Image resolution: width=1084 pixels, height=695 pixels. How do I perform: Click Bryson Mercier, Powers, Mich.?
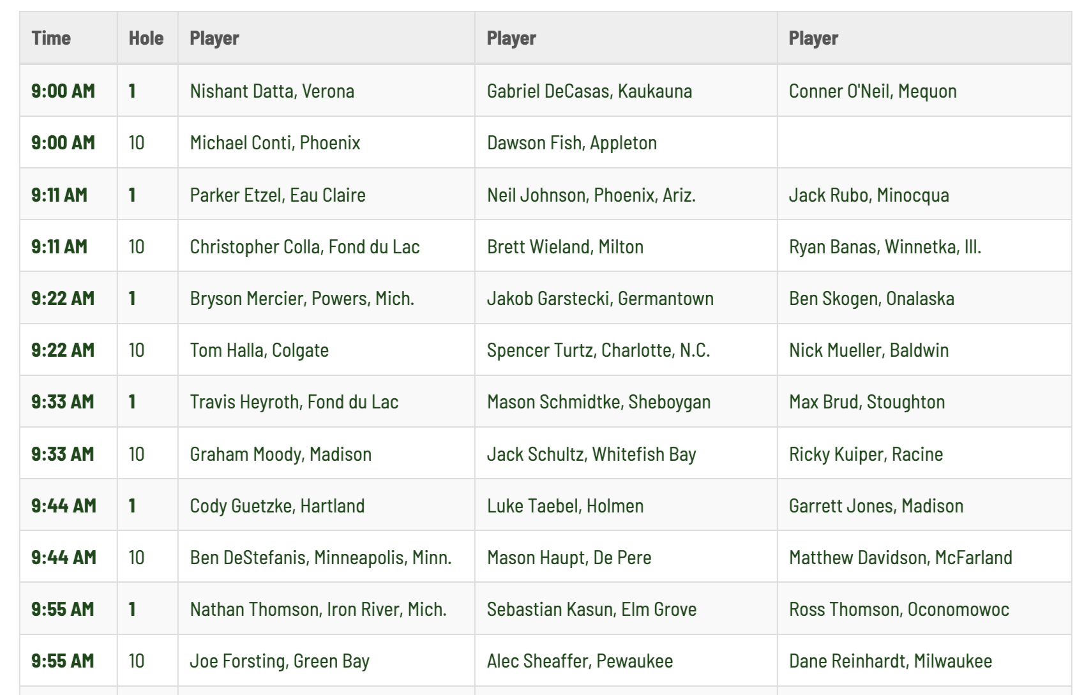tap(302, 298)
